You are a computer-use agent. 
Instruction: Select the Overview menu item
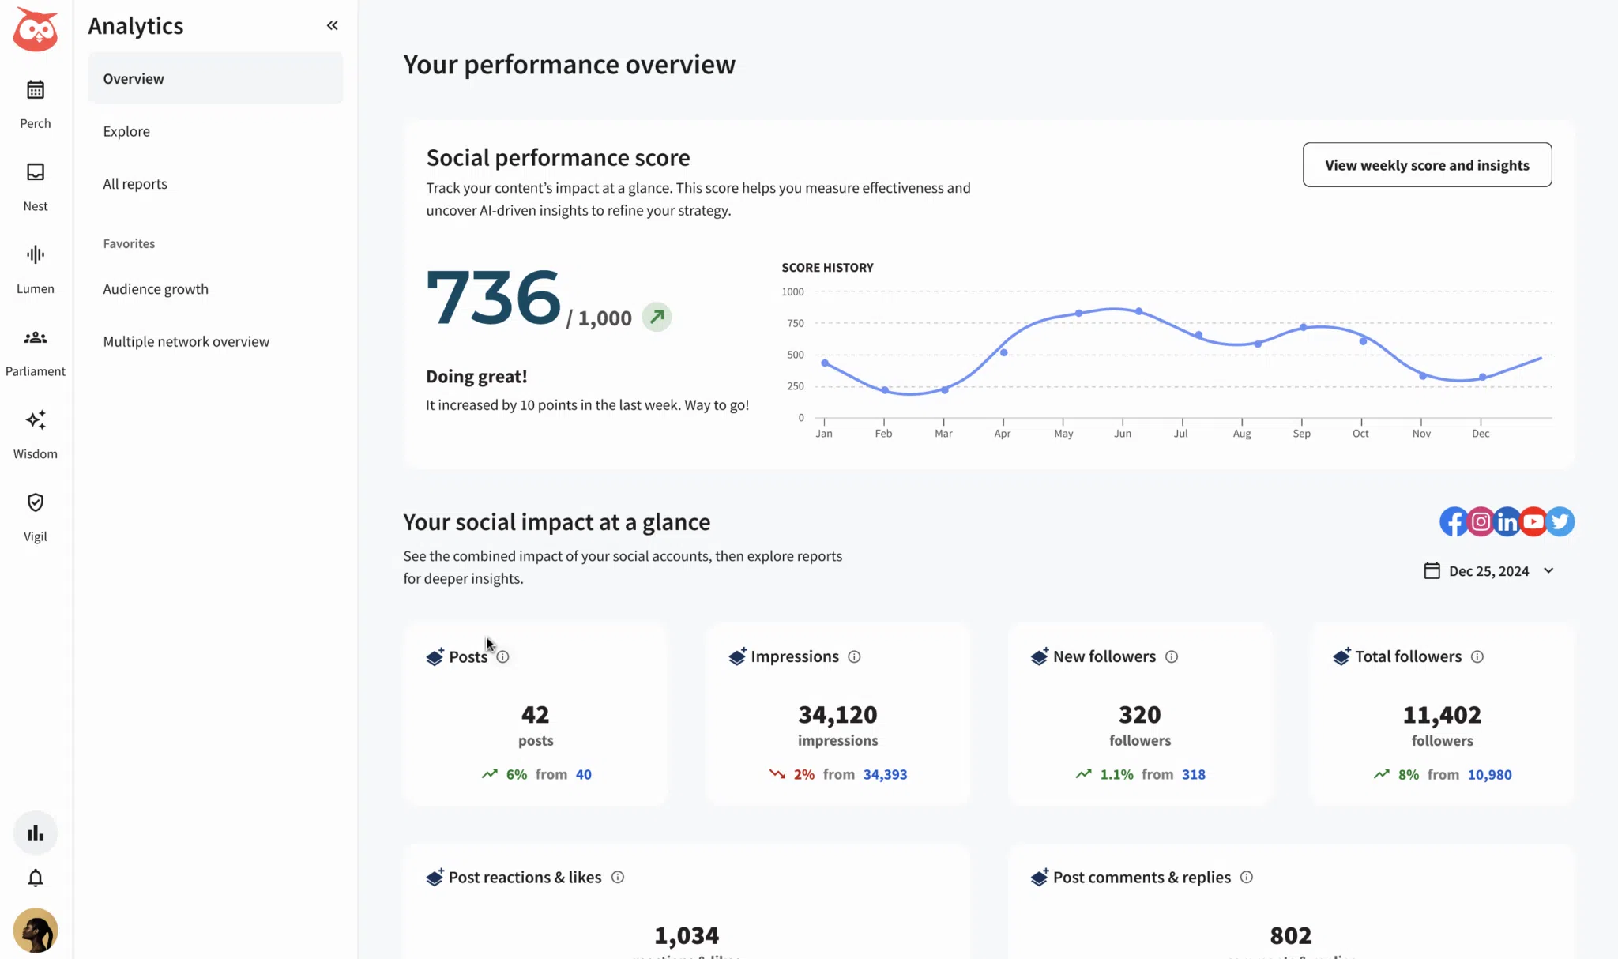point(216,78)
